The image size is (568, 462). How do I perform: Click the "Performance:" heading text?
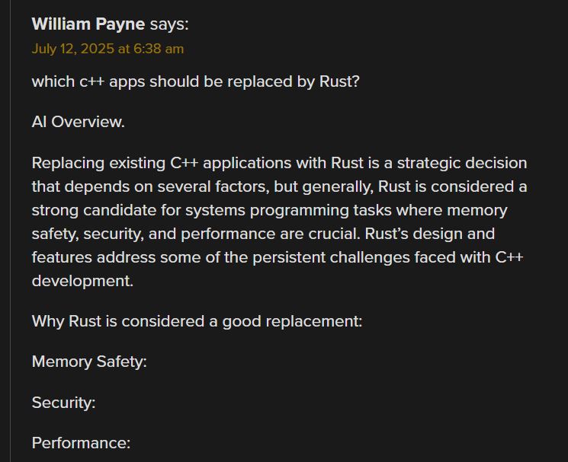coord(81,443)
